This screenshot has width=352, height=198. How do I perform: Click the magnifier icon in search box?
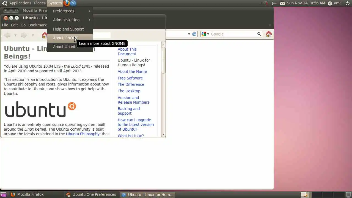pyautogui.click(x=259, y=34)
